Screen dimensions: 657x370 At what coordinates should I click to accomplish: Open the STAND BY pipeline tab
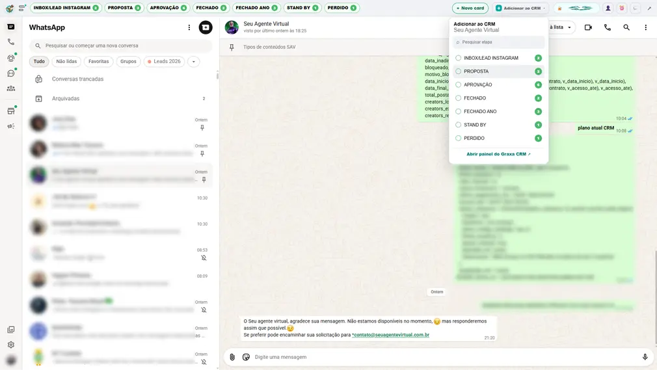click(x=302, y=8)
